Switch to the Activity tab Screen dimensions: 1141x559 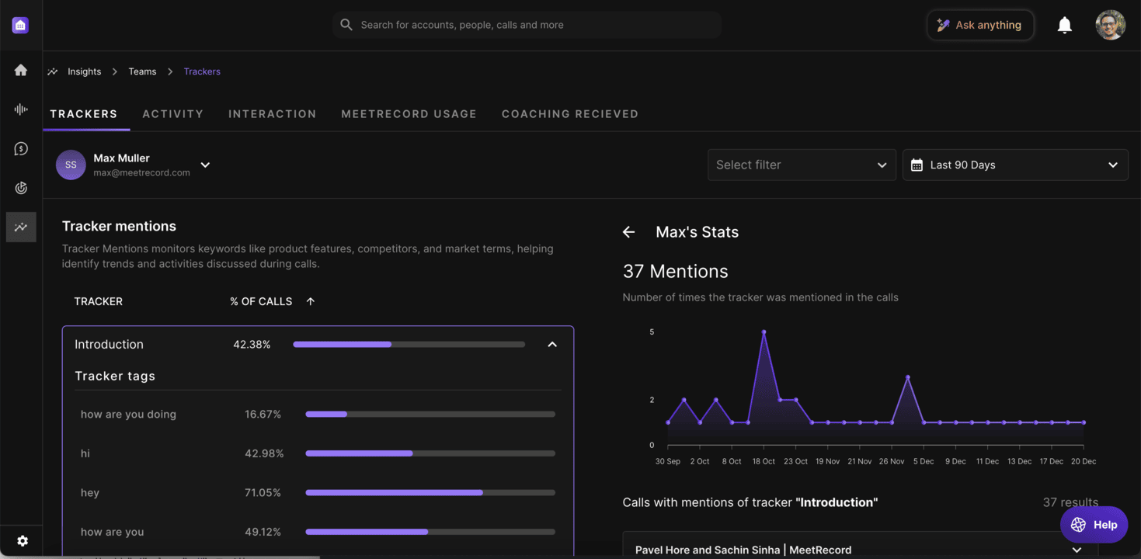[172, 114]
